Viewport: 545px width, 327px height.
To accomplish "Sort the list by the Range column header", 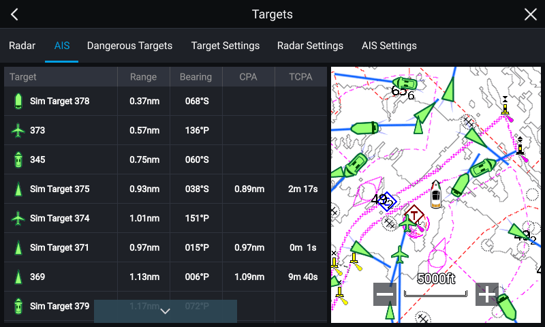I will [143, 77].
